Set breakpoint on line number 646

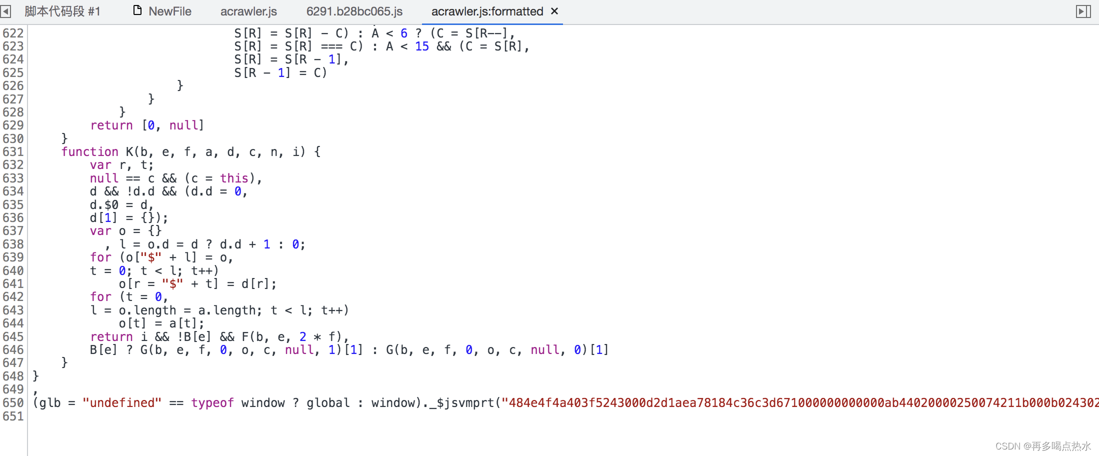pos(13,349)
